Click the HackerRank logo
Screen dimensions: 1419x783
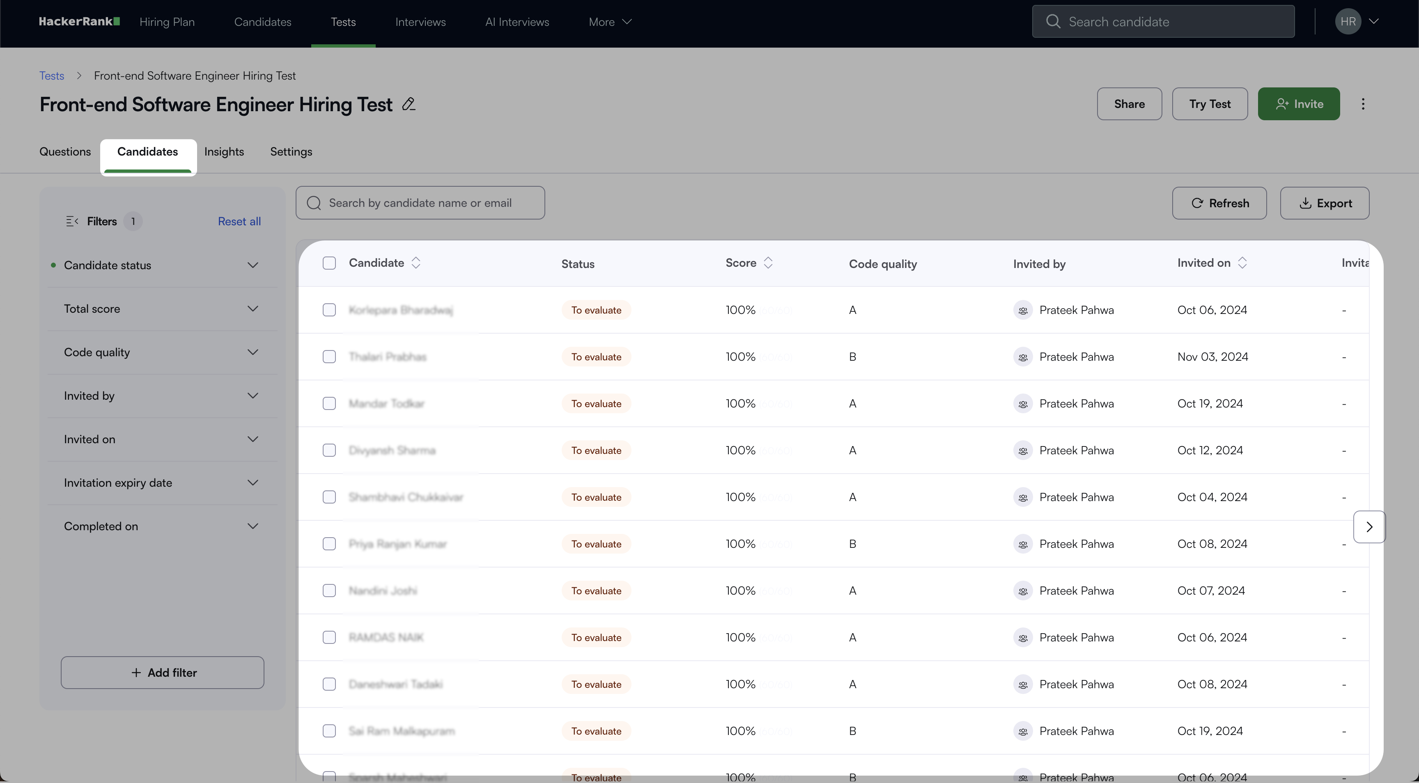79,21
